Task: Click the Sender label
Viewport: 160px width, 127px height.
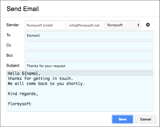Action: [x=13, y=25]
